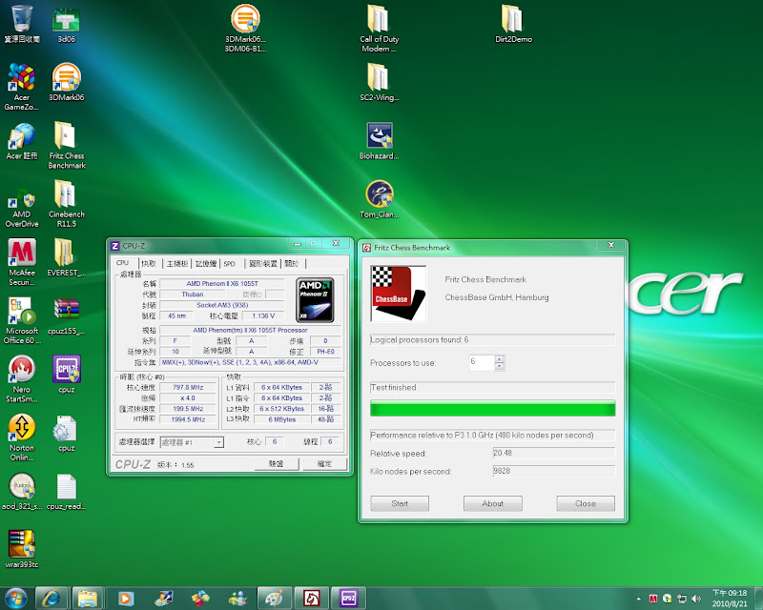Select the Acer GameZone shortcut
The image size is (763, 610).
click(21, 87)
